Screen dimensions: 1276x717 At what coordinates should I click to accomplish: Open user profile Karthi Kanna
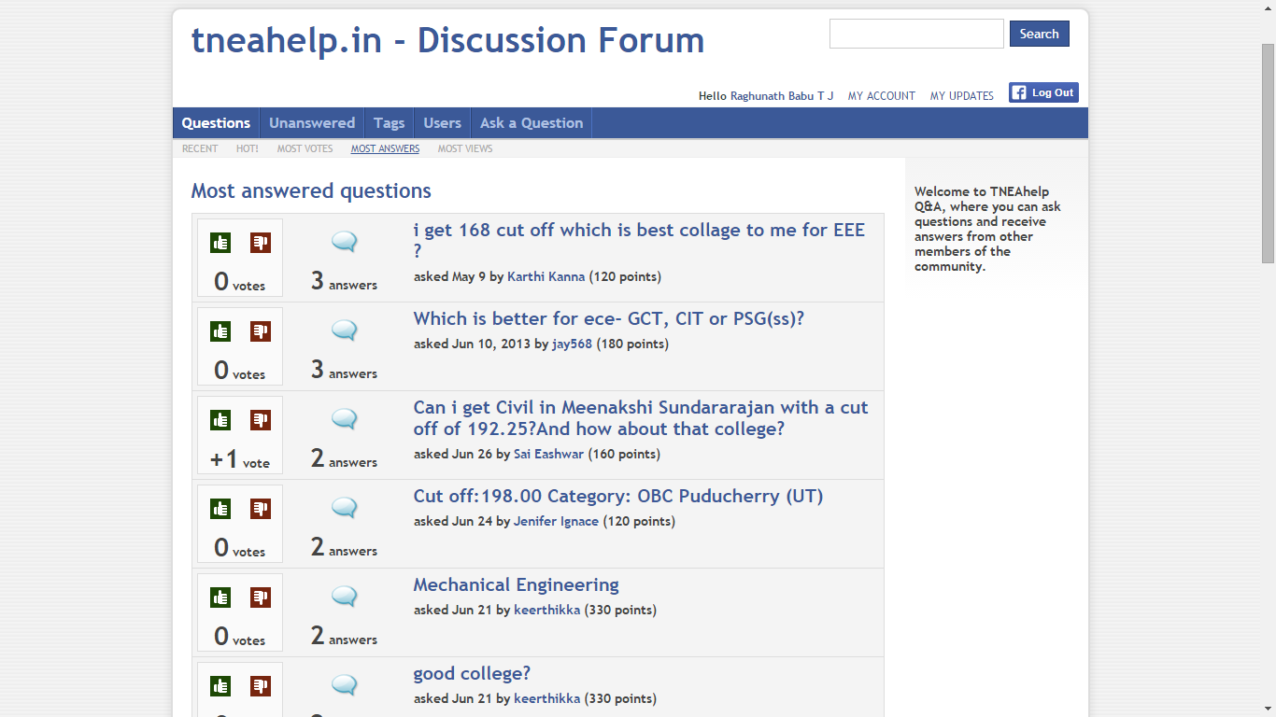pyautogui.click(x=546, y=276)
